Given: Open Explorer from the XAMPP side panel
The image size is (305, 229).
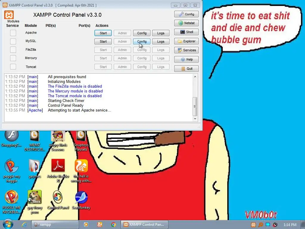Looking at the screenshot, I should [x=186, y=41].
